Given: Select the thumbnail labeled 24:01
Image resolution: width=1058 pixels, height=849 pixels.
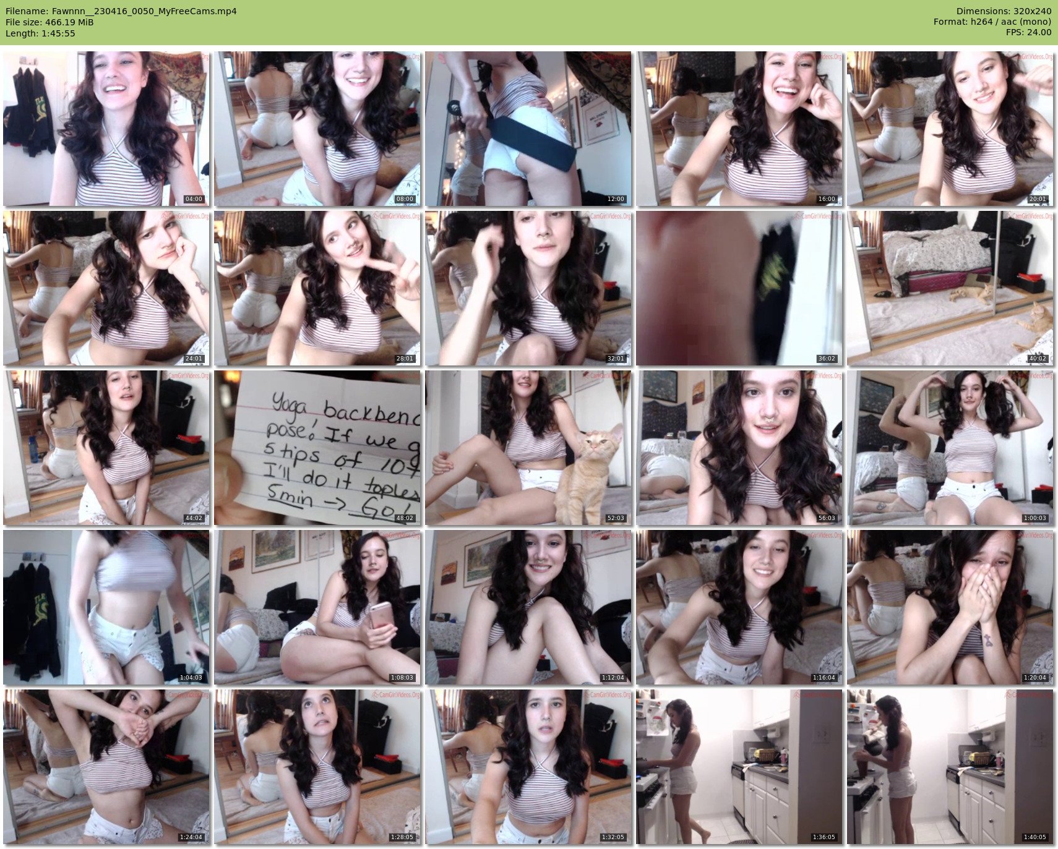Looking at the screenshot, I should [x=106, y=288].
